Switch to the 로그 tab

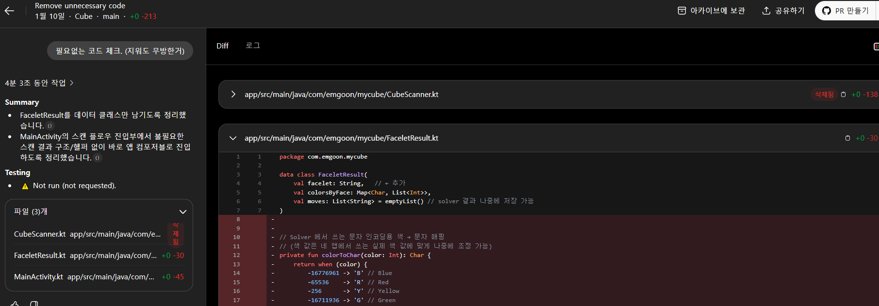[x=252, y=46]
